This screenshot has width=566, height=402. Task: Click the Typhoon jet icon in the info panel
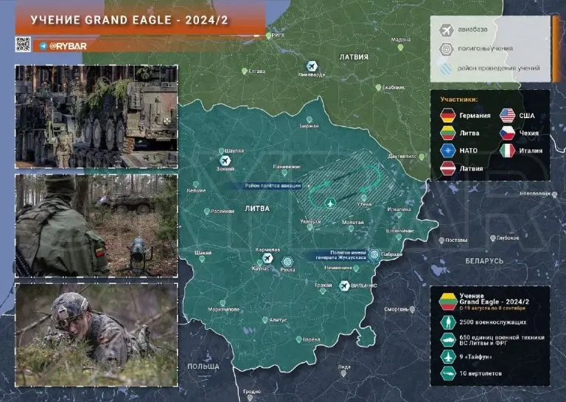(x=447, y=356)
